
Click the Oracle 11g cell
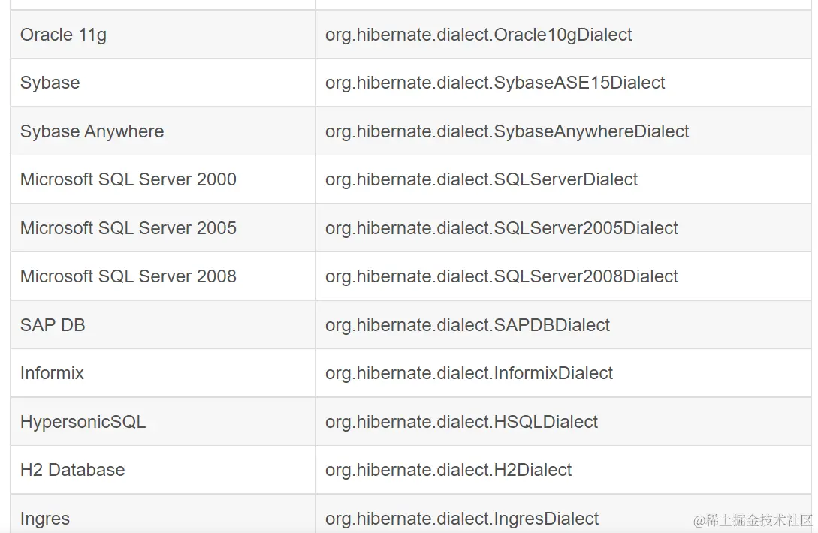coord(63,35)
